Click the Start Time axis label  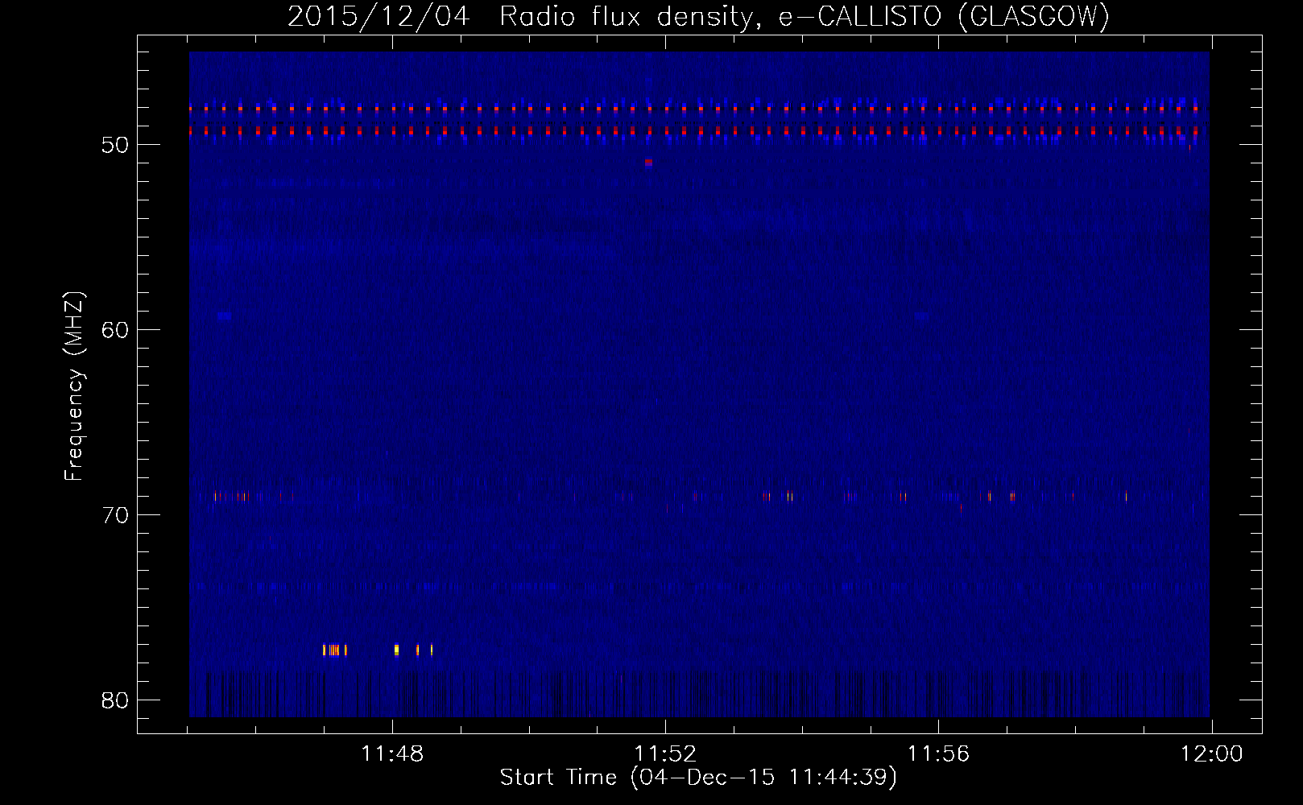click(x=698, y=778)
